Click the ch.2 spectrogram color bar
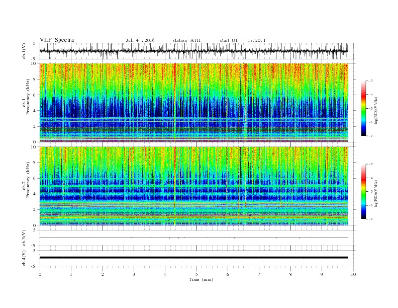 coord(364,192)
